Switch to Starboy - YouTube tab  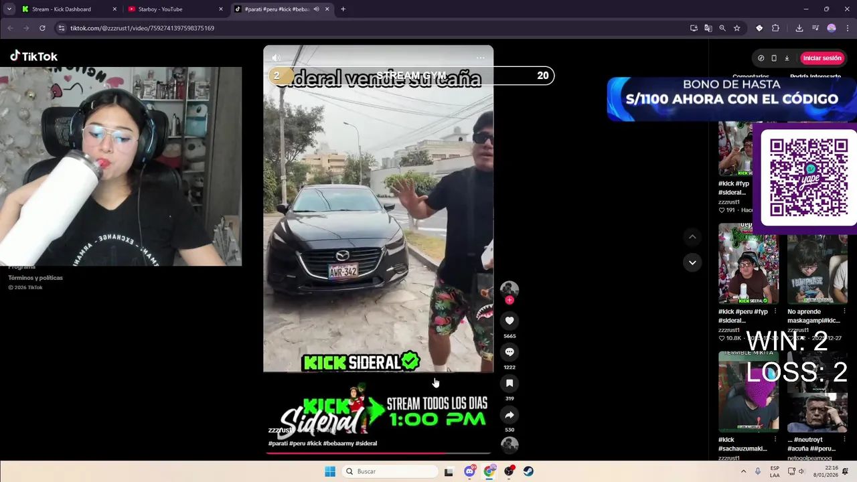point(175,9)
